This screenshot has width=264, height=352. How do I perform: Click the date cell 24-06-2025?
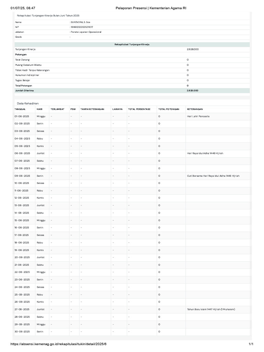(x=22, y=287)
